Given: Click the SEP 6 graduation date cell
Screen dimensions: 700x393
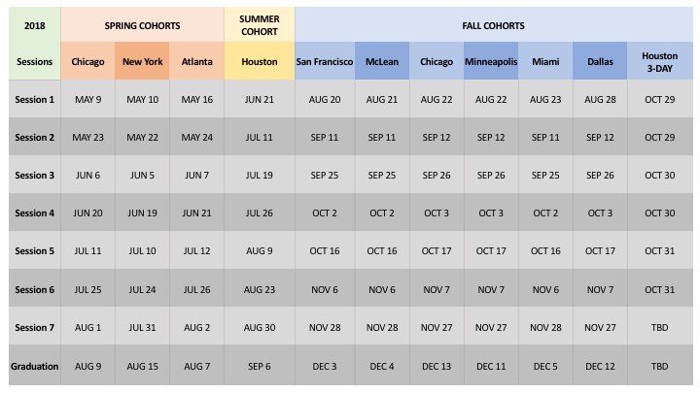Looking at the screenshot, I should pos(259,367).
